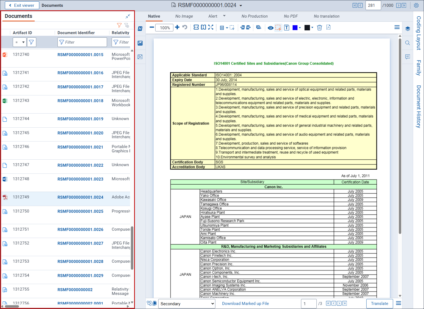Select the No PDF tab
The height and width of the screenshot is (309, 424).
(x=291, y=16)
